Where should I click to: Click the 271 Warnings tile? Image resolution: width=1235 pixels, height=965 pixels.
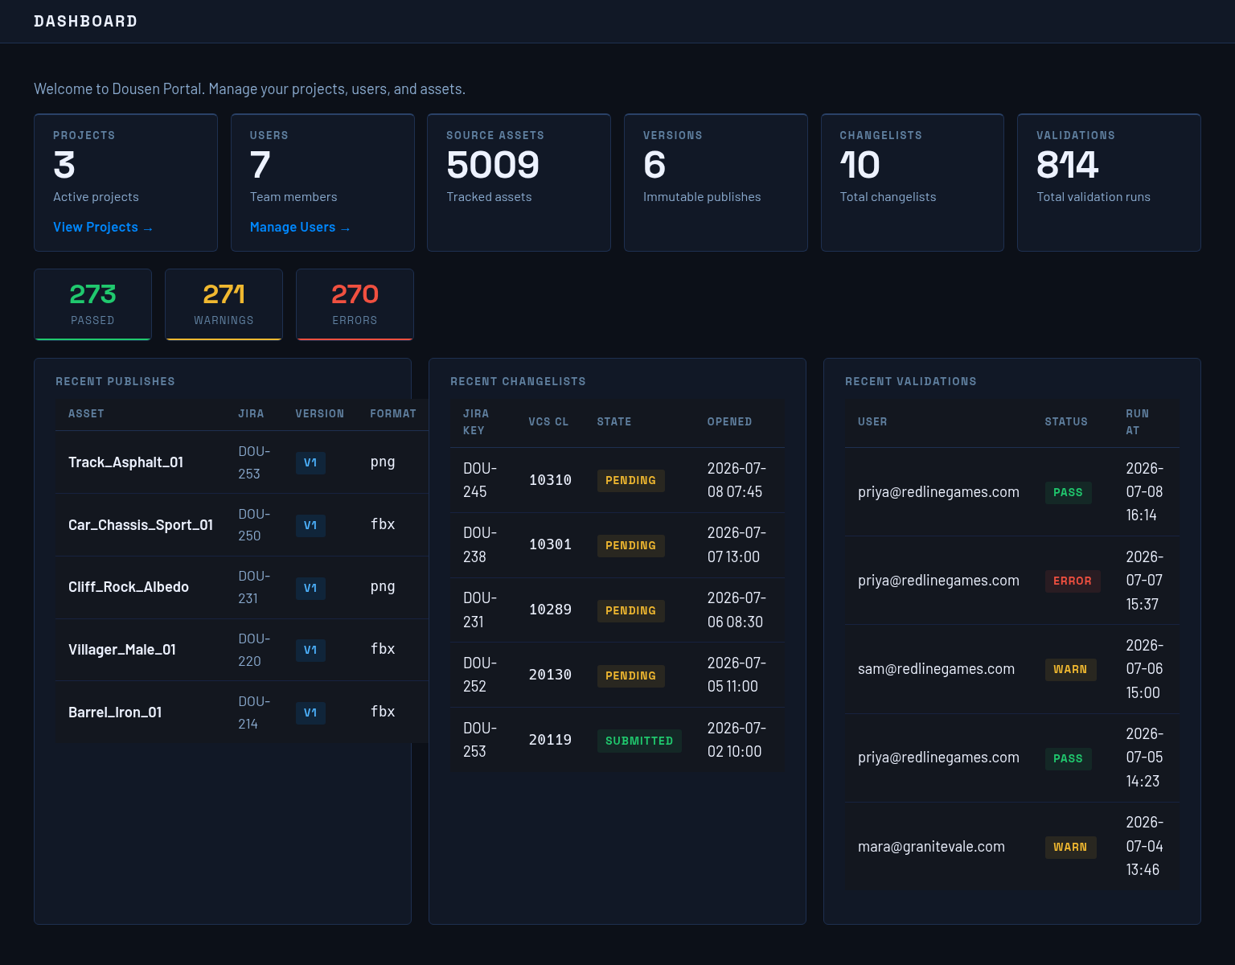pyautogui.click(x=224, y=304)
